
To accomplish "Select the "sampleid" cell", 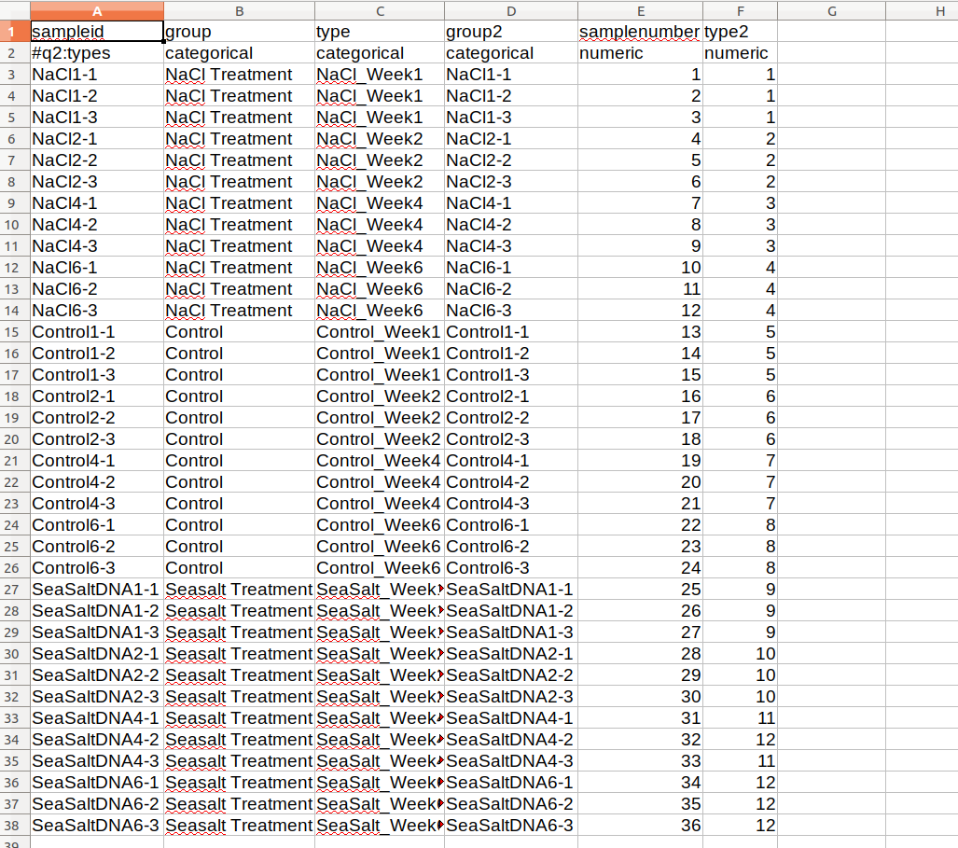I will click(x=97, y=32).
